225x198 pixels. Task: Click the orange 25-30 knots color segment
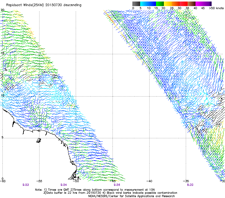tap(176, 4)
